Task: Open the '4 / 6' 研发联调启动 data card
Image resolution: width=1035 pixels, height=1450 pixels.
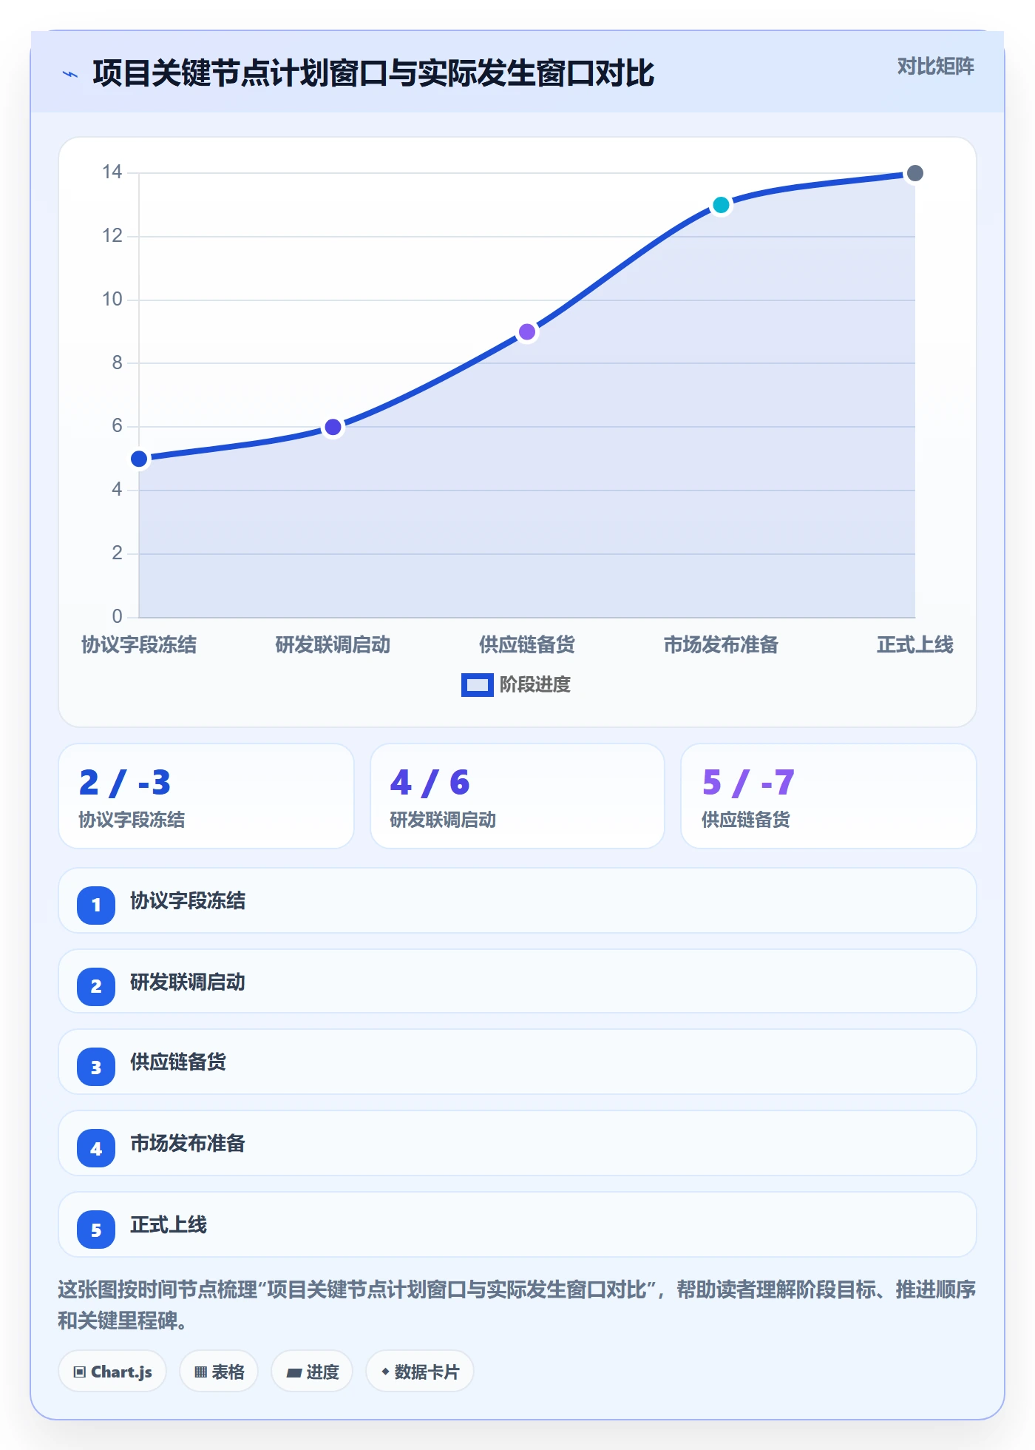Action: (517, 796)
